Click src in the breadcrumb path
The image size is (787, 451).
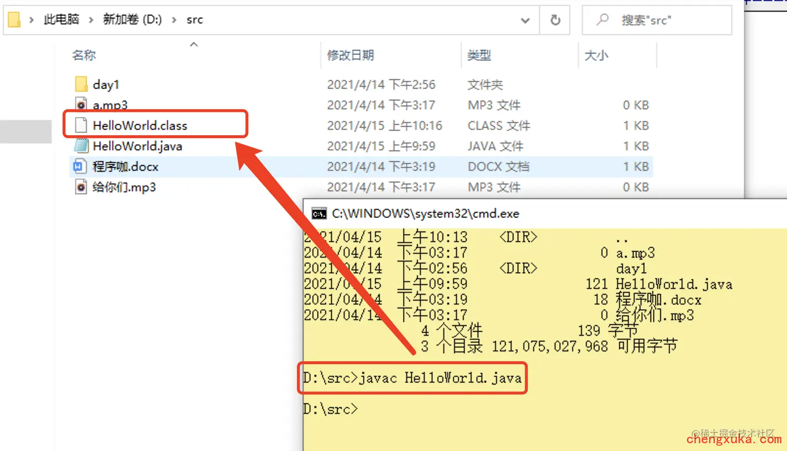[195, 20]
